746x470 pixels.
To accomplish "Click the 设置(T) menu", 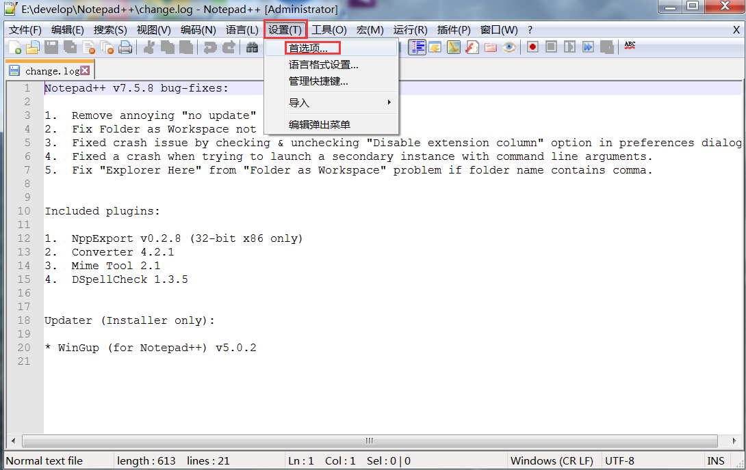I will coord(285,30).
